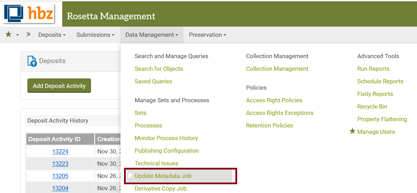
Task: Open the favorites dropdown arrow
Action: (18, 35)
